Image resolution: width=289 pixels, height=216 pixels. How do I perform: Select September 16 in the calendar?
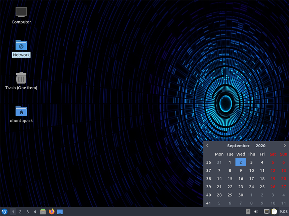point(241,179)
